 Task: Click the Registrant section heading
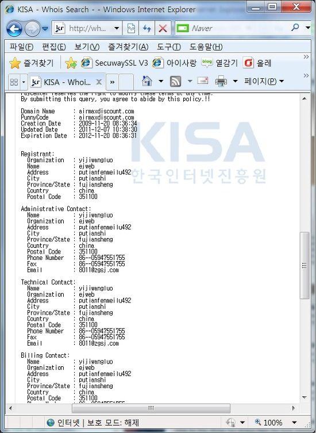[x=37, y=154]
